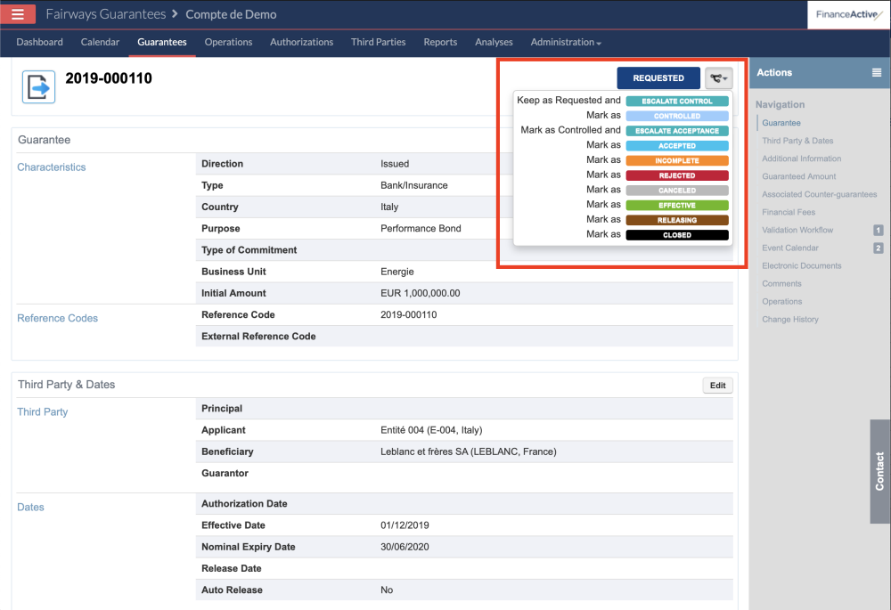Click the Dates section link

tap(30, 508)
